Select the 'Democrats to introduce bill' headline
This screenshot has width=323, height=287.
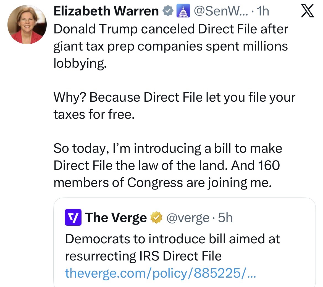(172, 239)
